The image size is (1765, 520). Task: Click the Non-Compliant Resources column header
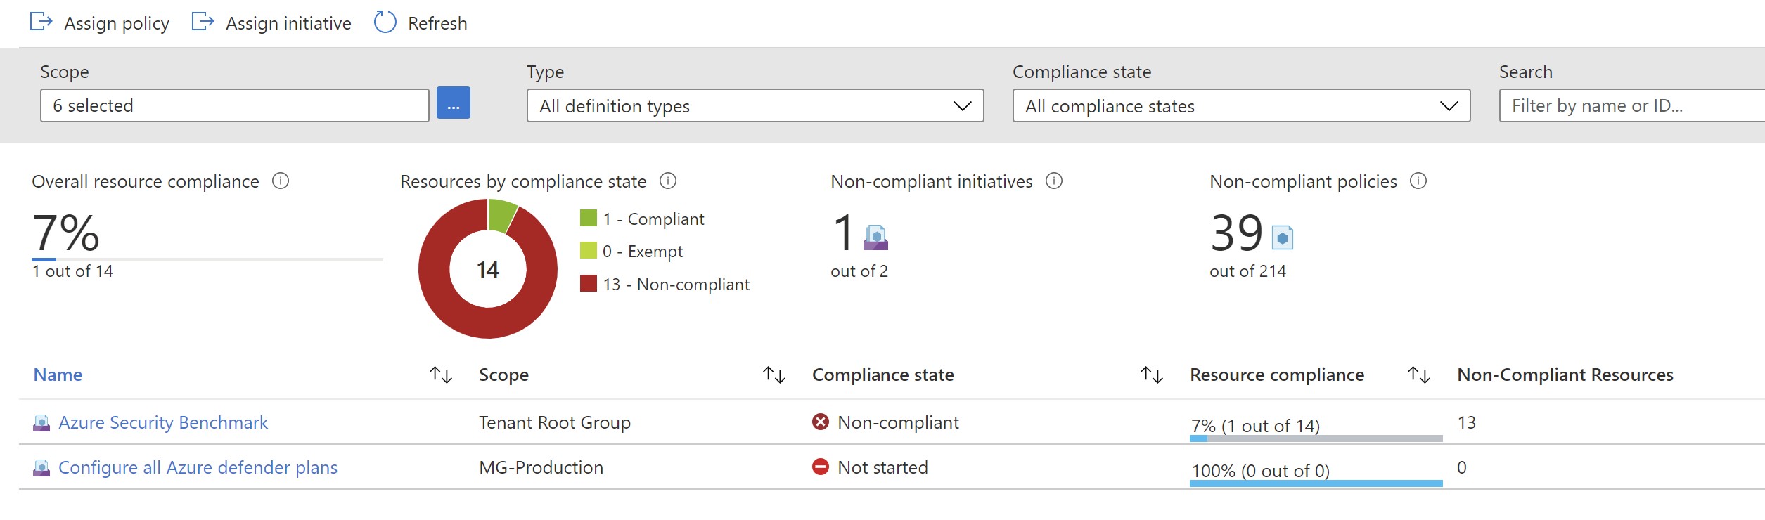click(1565, 375)
